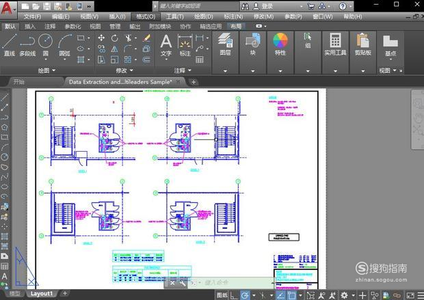Click the Fillet tool icon
424x300 pixels.
click(x=128, y=49)
